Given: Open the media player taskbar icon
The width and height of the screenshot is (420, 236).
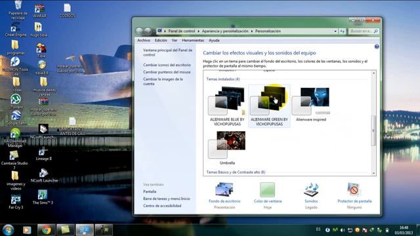Looking at the screenshot, I should (x=27, y=230).
